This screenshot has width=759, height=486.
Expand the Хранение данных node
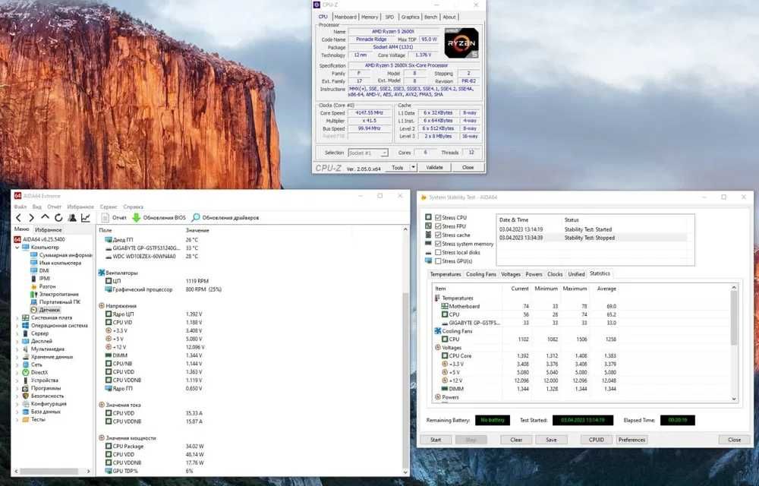point(17,357)
